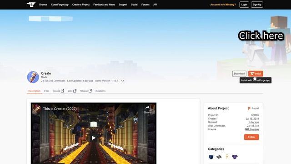This screenshot has width=291, height=164.
Task: Click the video channel avatar
Action: click(x=36, y=108)
